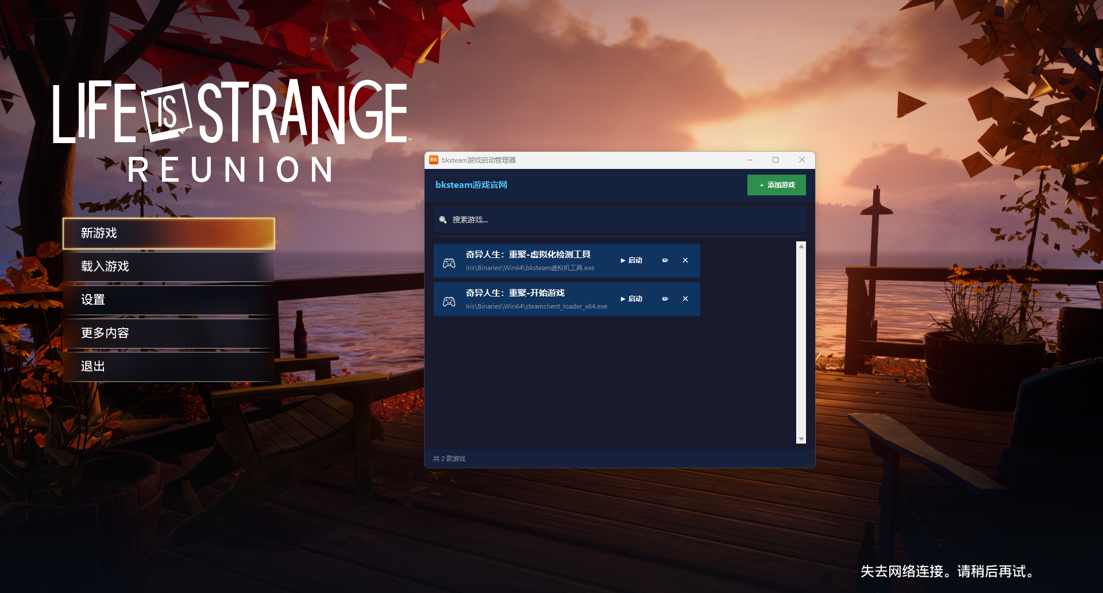
Task: Click the scrollbar up arrow in game list
Action: point(801,247)
